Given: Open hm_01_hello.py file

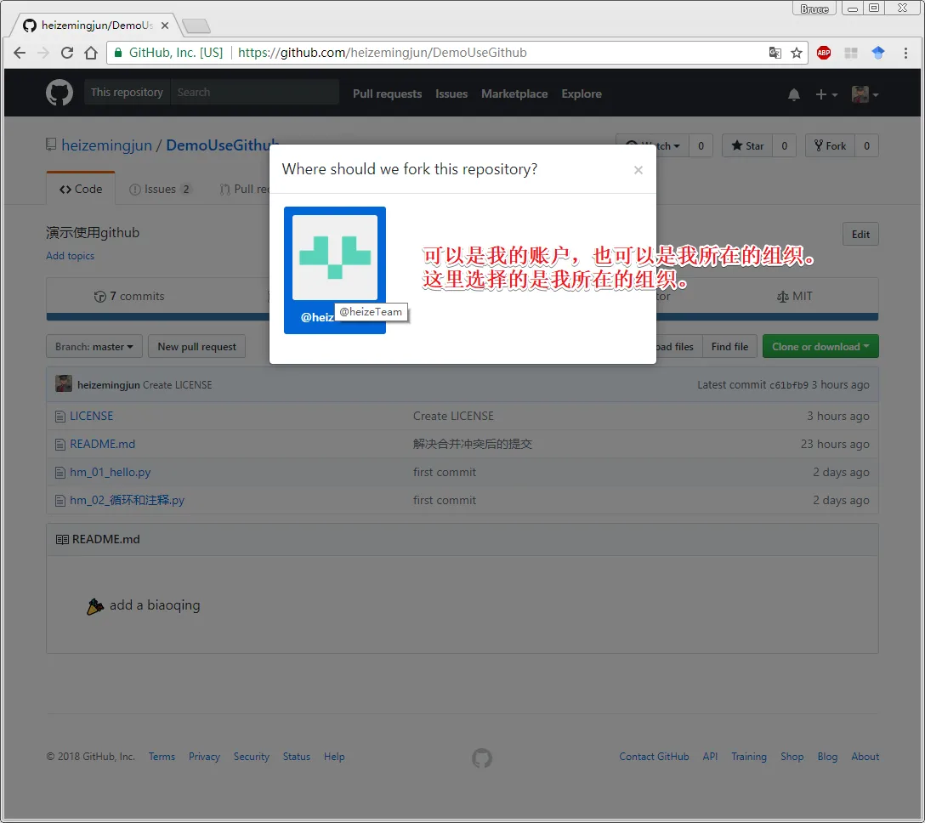Looking at the screenshot, I should pyautogui.click(x=111, y=472).
